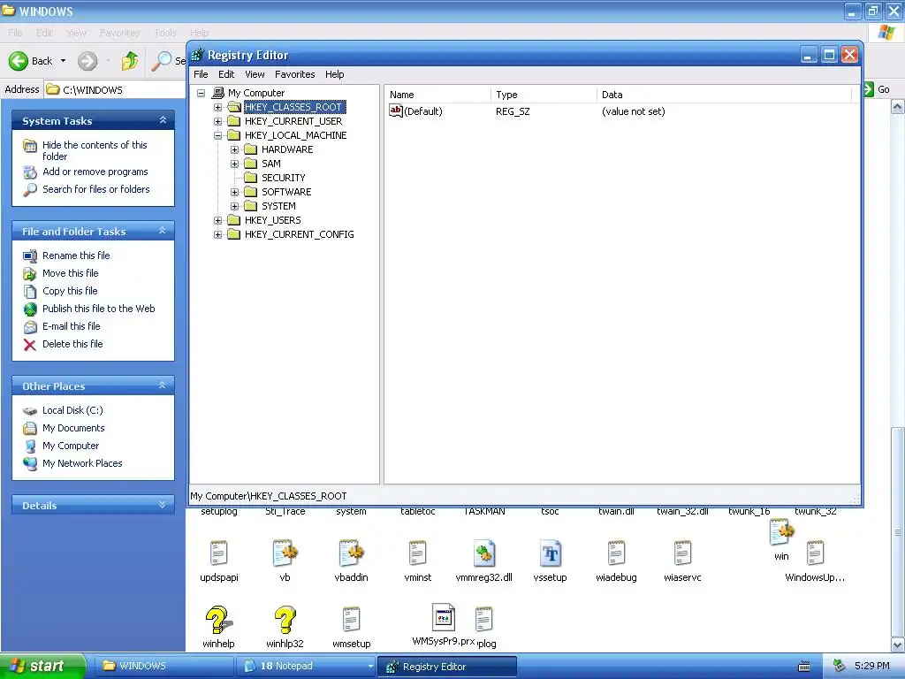Open the Back history dropdown arrow

point(63,61)
